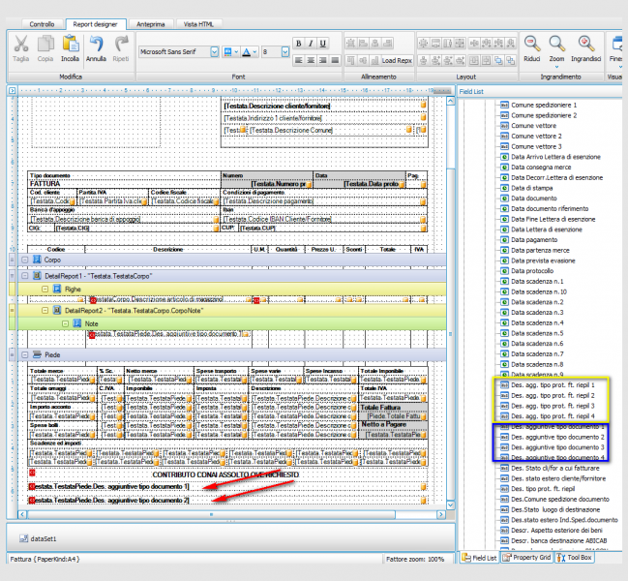Switch to the Controllo tab
Screen dimensions: 628x581
click(42, 24)
